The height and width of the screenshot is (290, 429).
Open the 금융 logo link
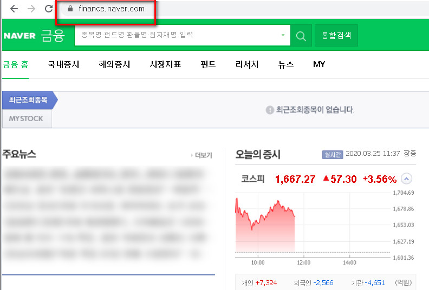53,36
